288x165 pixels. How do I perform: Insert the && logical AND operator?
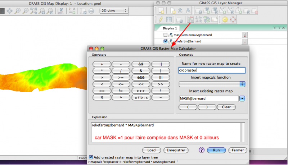coord(141,64)
